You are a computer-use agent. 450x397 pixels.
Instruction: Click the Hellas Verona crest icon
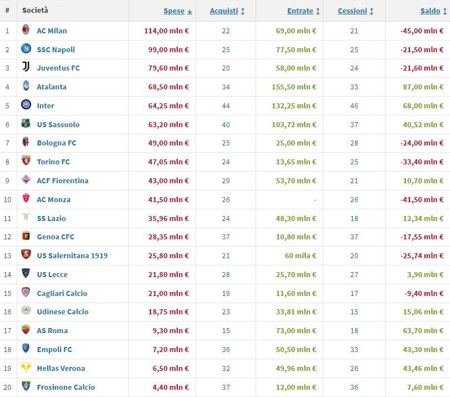click(26, 368)
